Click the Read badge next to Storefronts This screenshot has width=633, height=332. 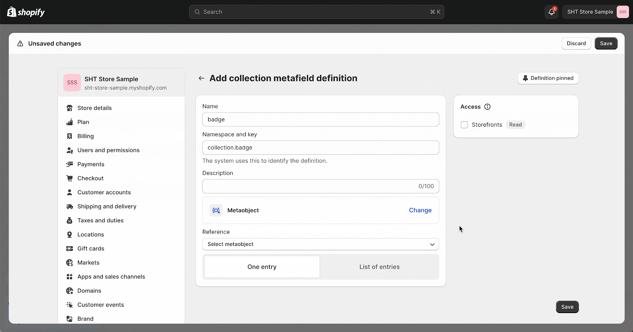[515, 125]
